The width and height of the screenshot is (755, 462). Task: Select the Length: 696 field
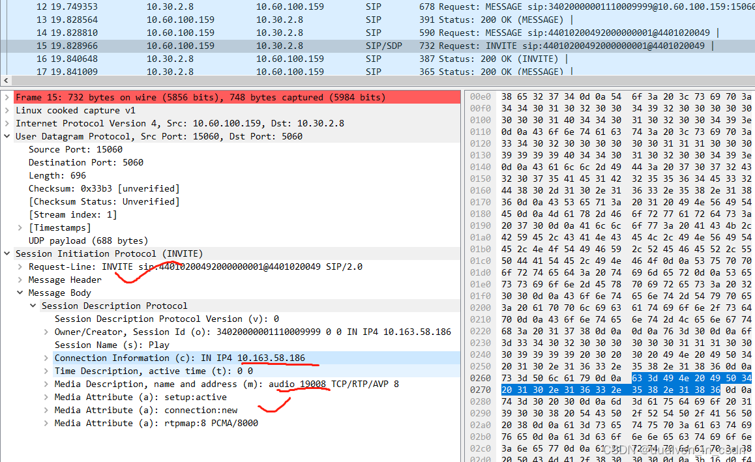57,175
